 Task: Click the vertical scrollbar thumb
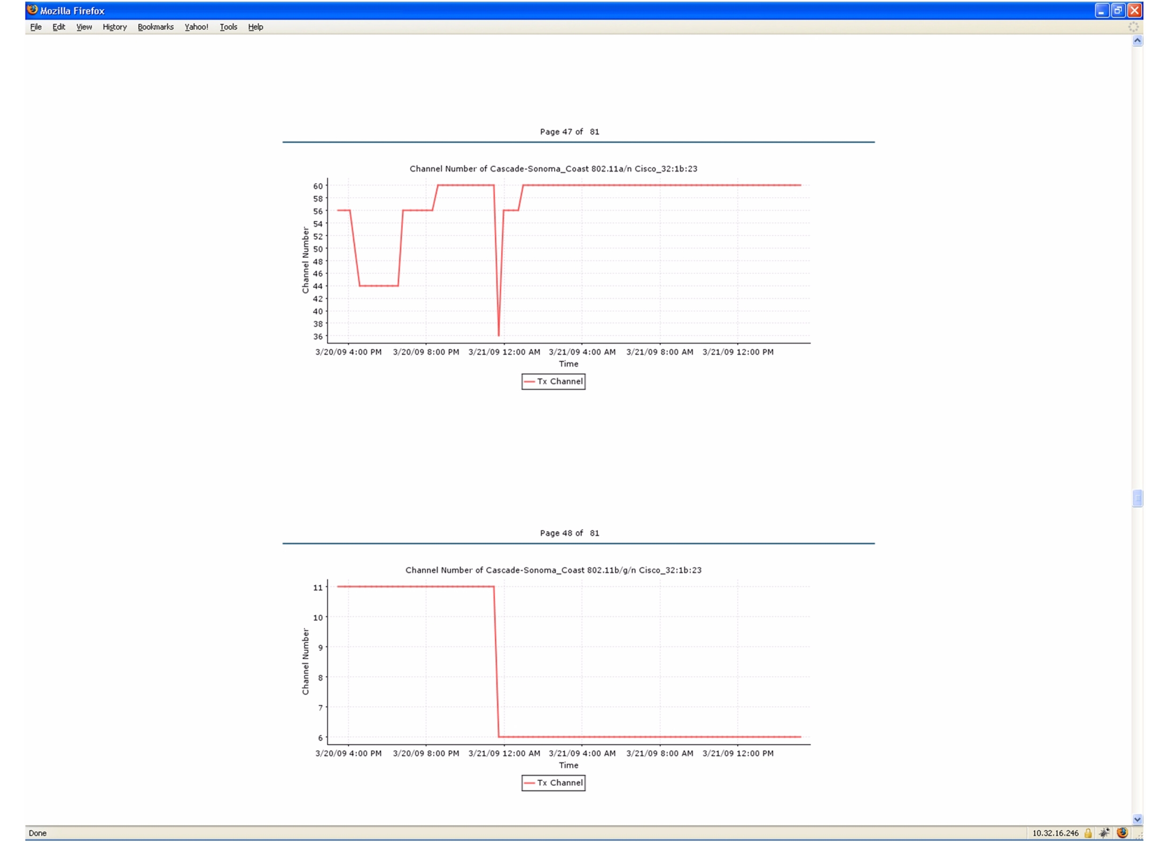click(x=1137, y=498)
